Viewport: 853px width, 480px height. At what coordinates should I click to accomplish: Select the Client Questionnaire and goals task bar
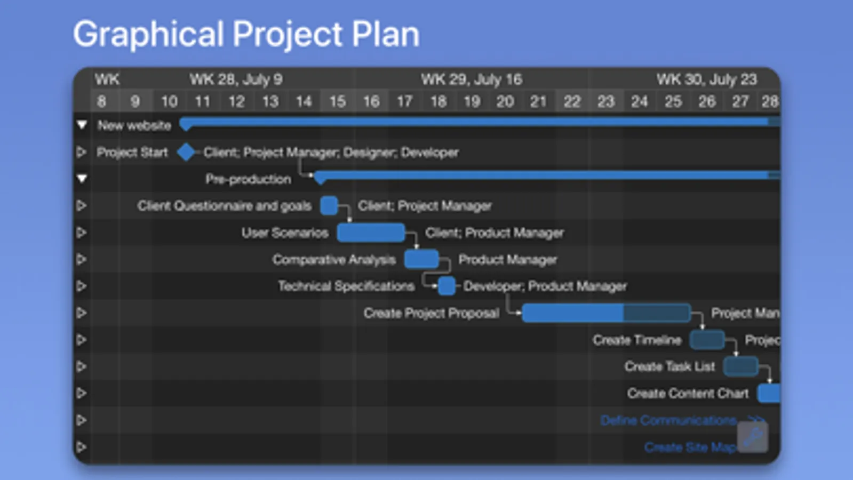point(329,205)
